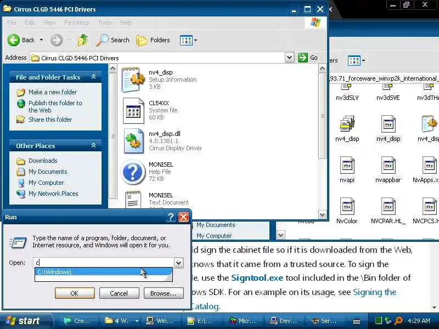Click the file list scroll up arrow
The height and width of the screenshot is (329, 439).
click(322, 68)
